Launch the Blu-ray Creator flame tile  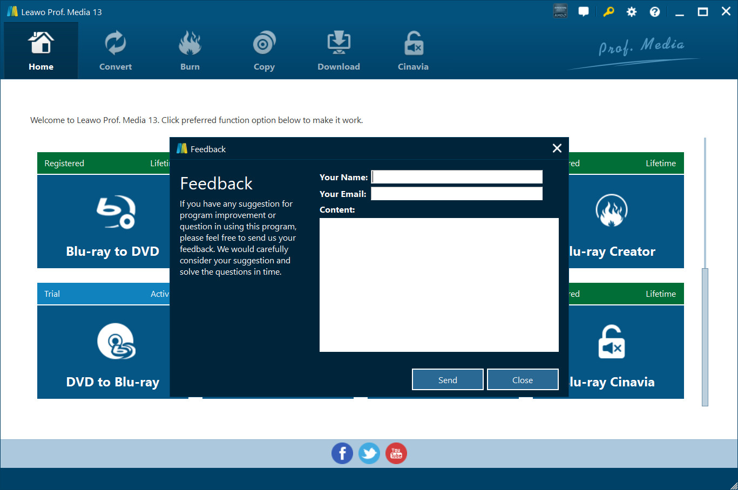coord(626,221)
